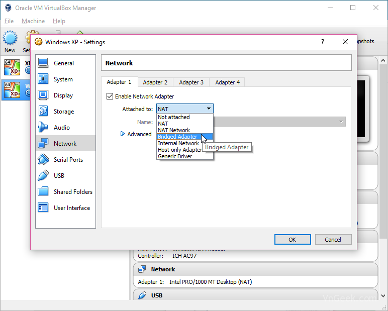
Task: Click scroll up arrow in details pane
Action: 383,60
